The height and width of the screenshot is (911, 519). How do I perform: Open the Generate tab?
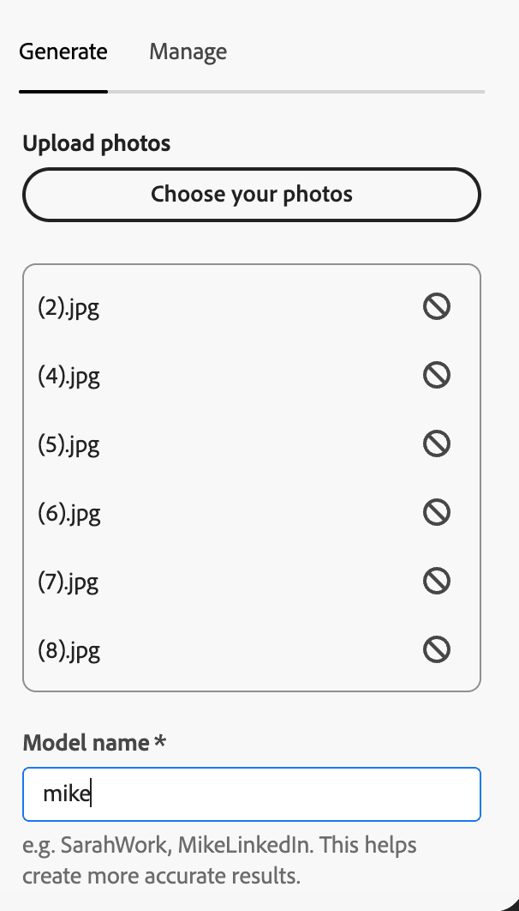point(63,51)
